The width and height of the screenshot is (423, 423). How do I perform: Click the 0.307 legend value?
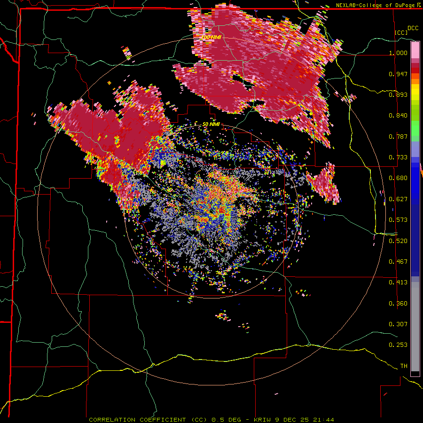pos(398,324)
